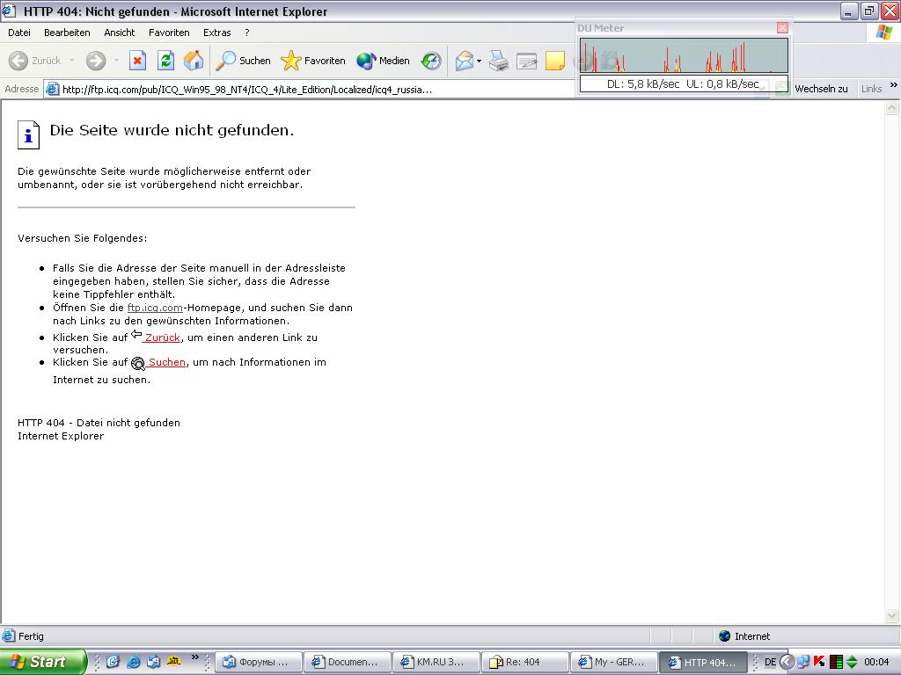Viewport: 901px width, 675px height.
Task: Expand the Quick Launch overflow chevron
Action: (x=195, y=657)
